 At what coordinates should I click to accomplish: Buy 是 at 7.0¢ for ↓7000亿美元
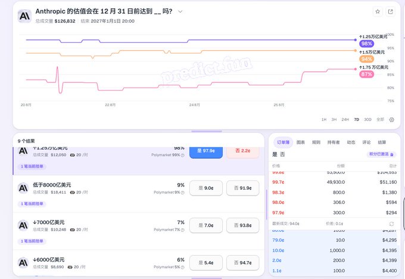[206, 225]
